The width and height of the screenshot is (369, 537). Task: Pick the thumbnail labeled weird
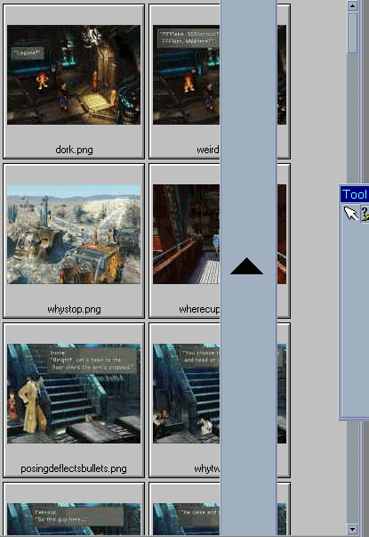click(x=186, y=75)
